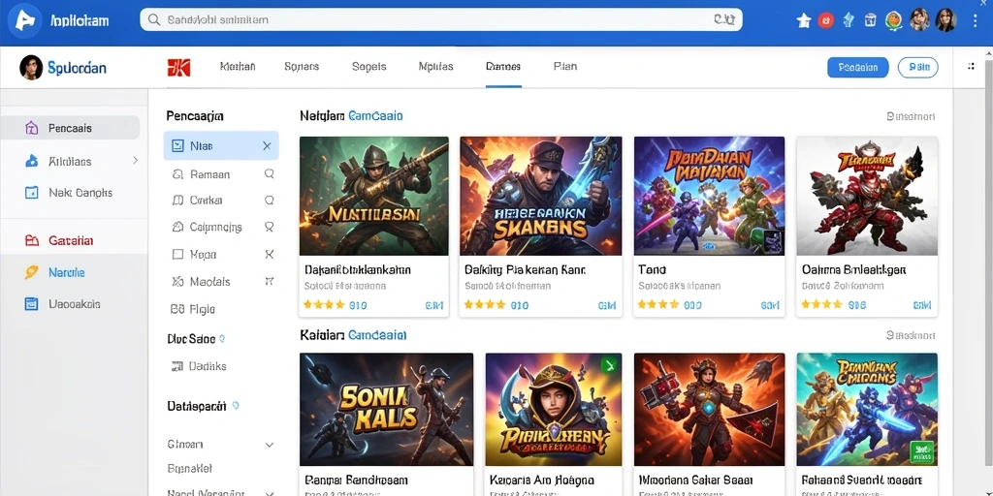Image resolution: width=993 pixels, height=496 pixels.
Task: Switch to the Sogets tab
Action: (x=369, y=67)
